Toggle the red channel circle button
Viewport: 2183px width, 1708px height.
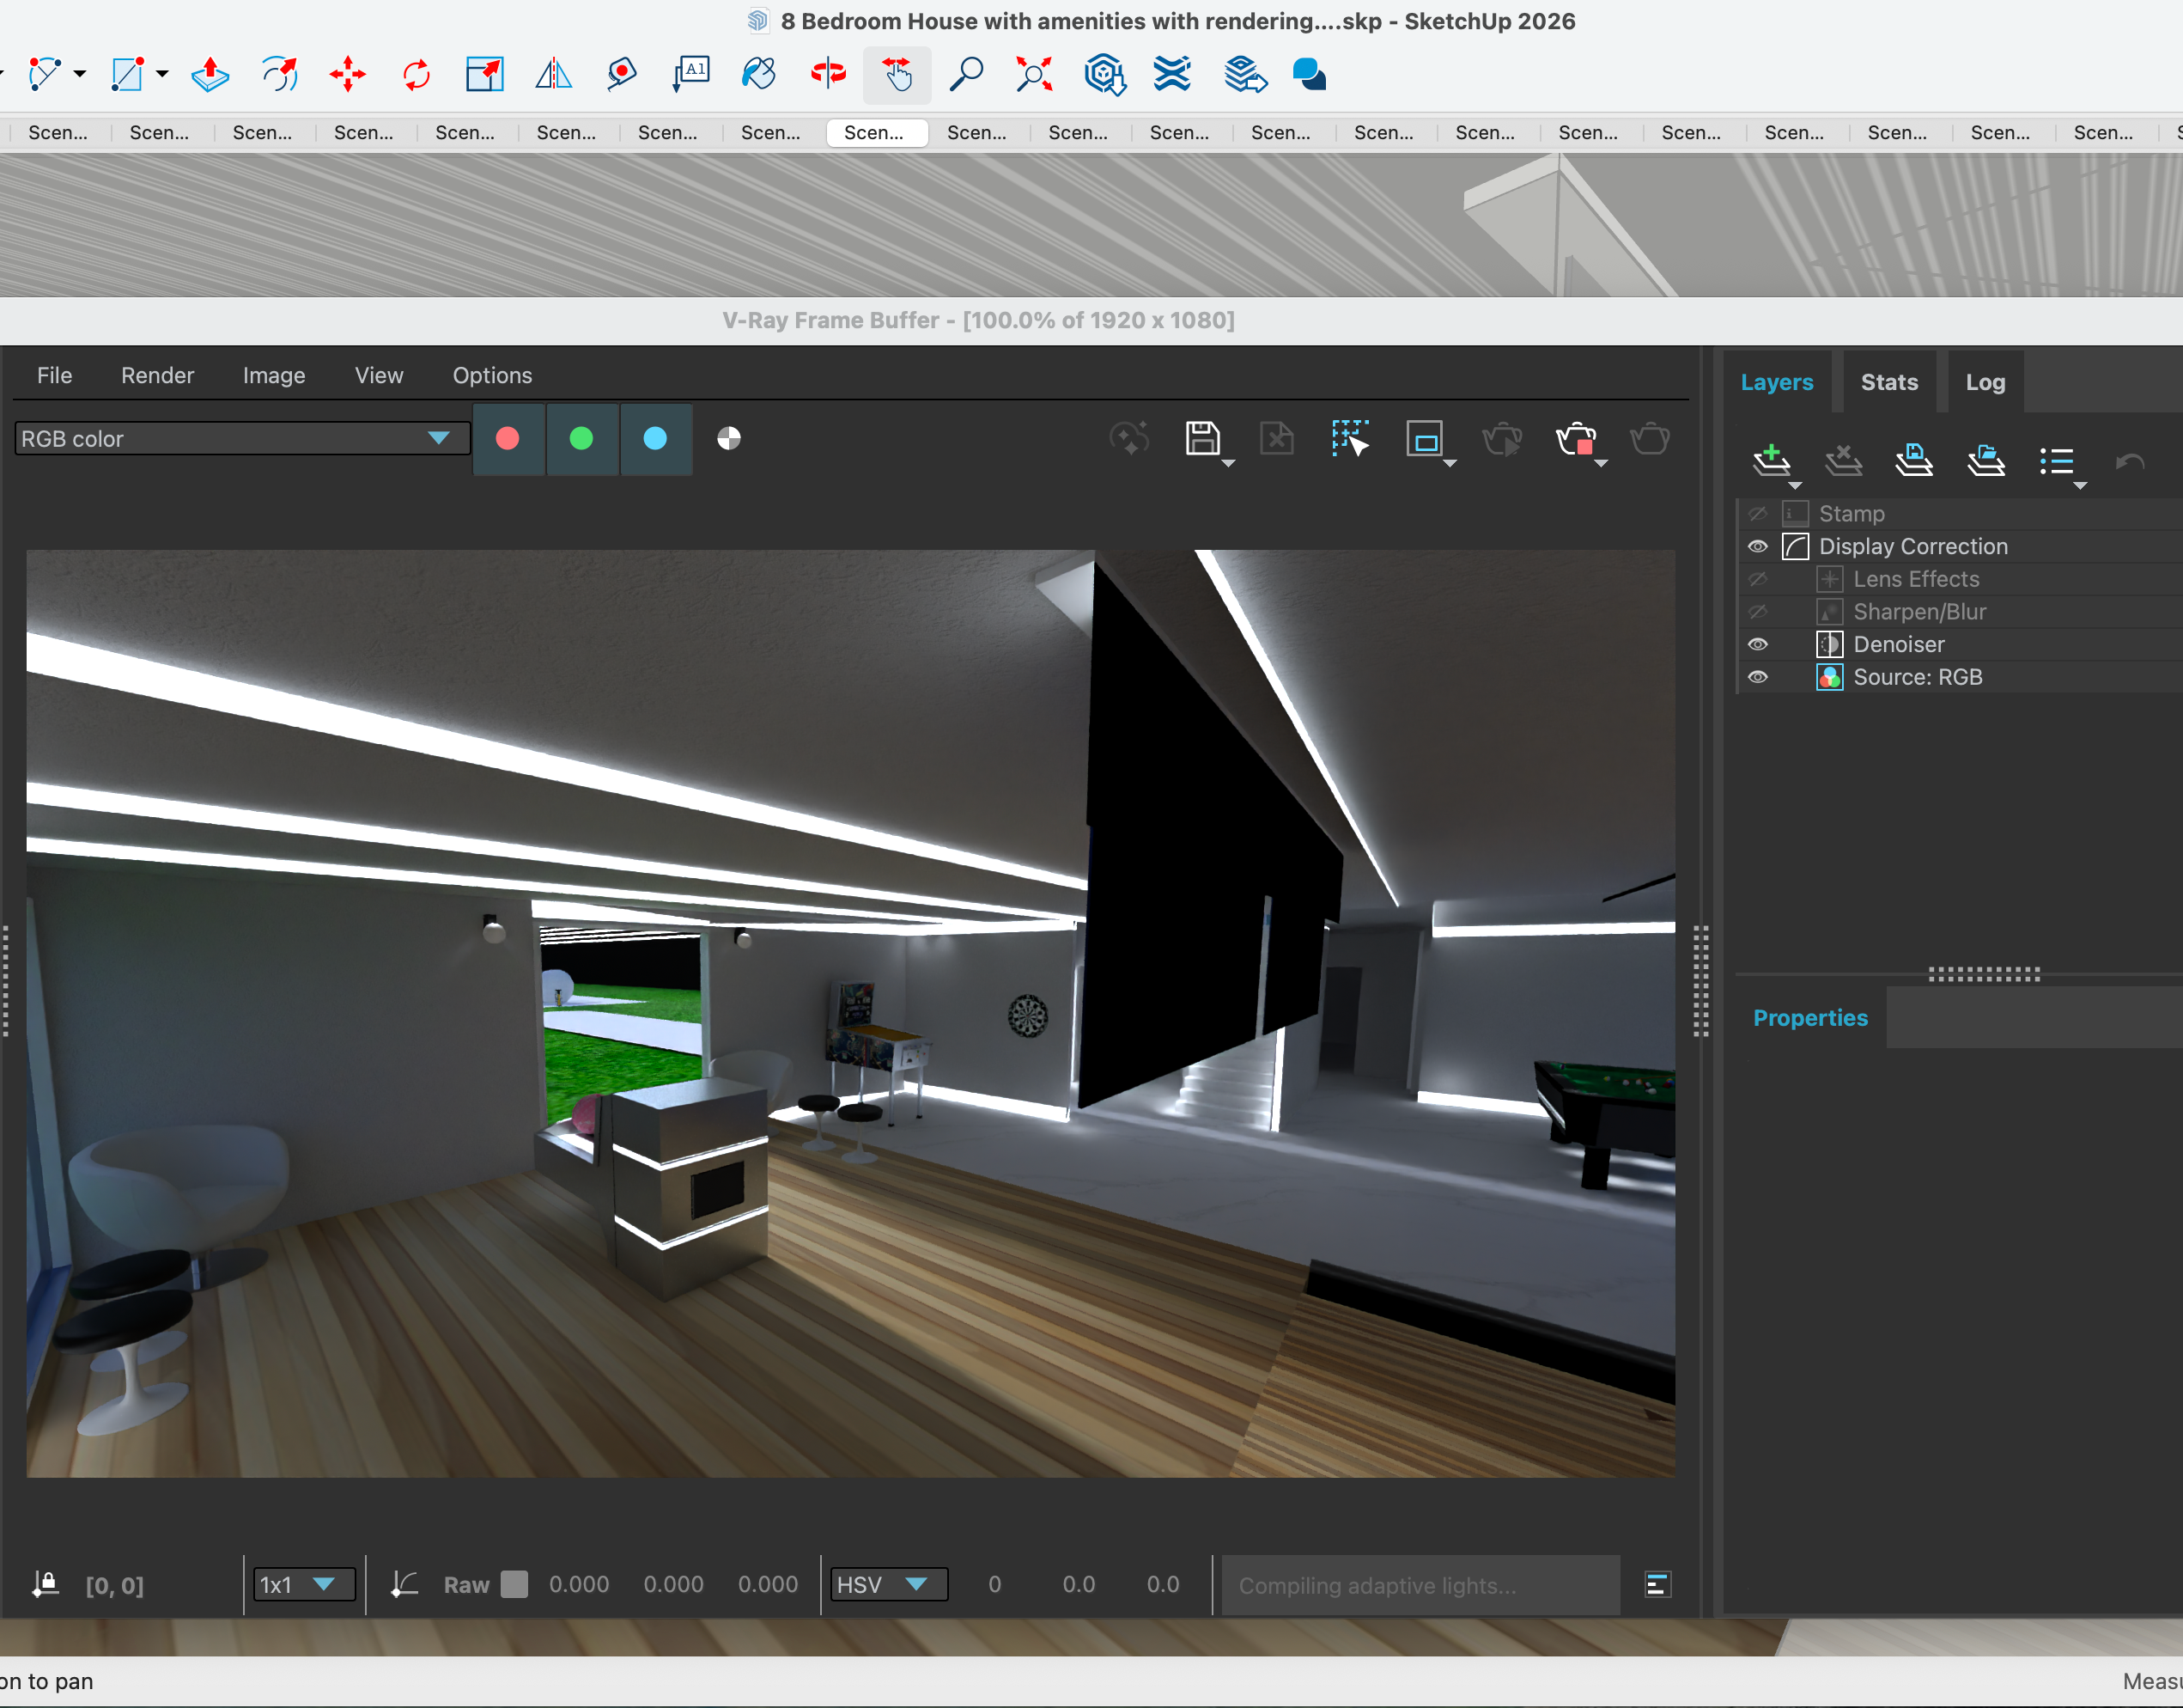[x=508, y=438]
